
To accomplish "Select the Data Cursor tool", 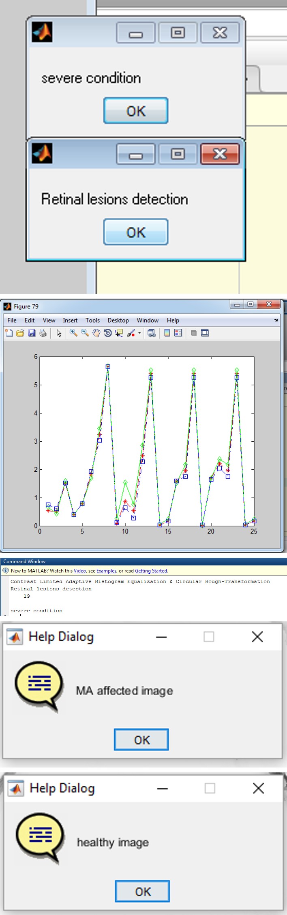I will tap(119, 333).
